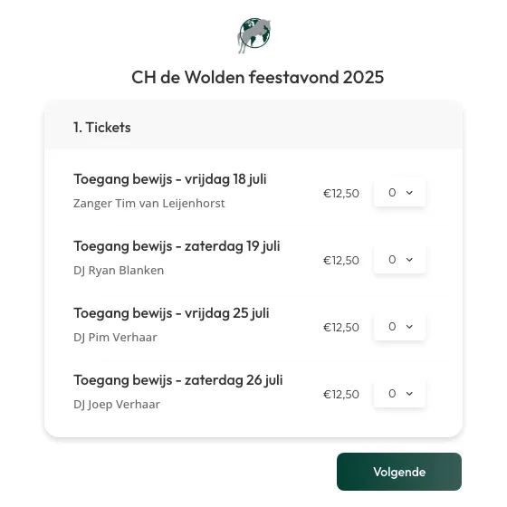
Task: Click the €12,50 price for zaterdag 26 juli
Action: pos(341,394)
